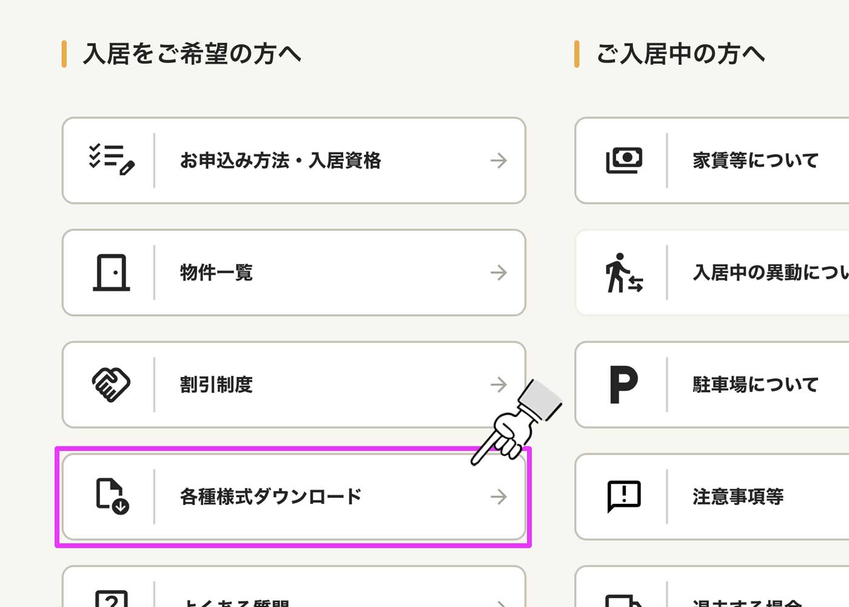Open the 割引制度 link
The height and width of the screenshot is (607, 849).
point(294,384)
